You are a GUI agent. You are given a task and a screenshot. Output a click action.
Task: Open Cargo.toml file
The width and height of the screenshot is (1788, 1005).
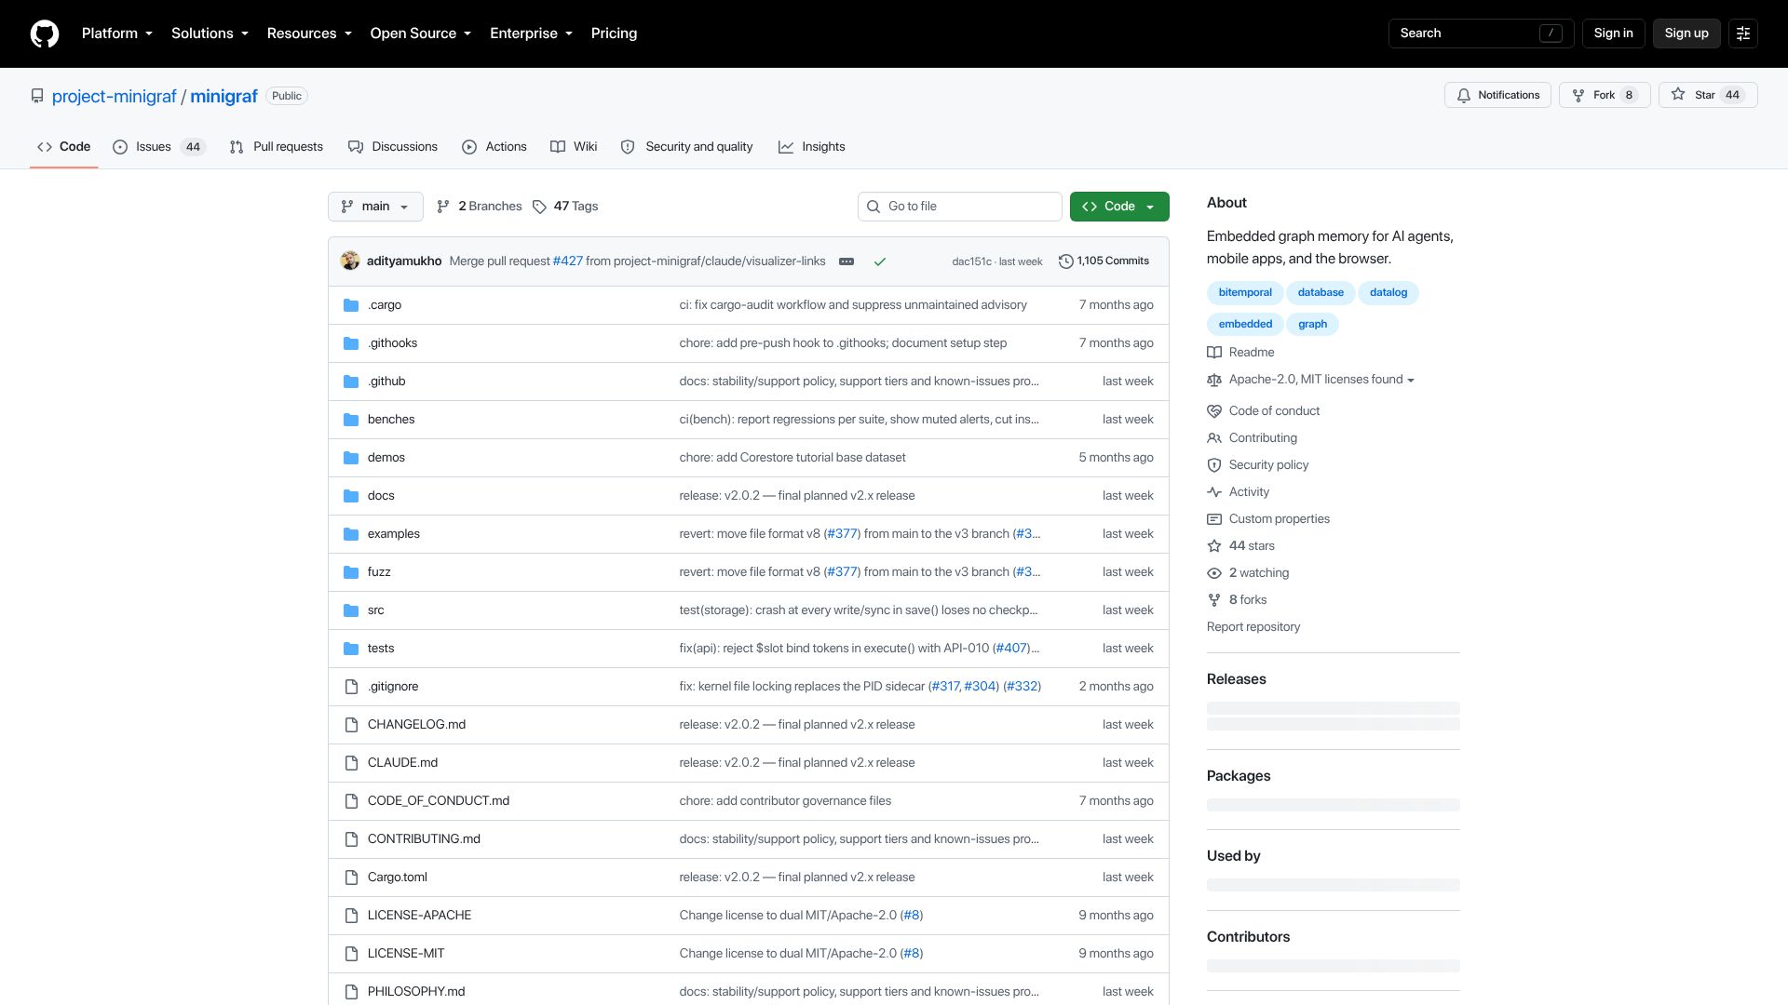coord(398,878)
